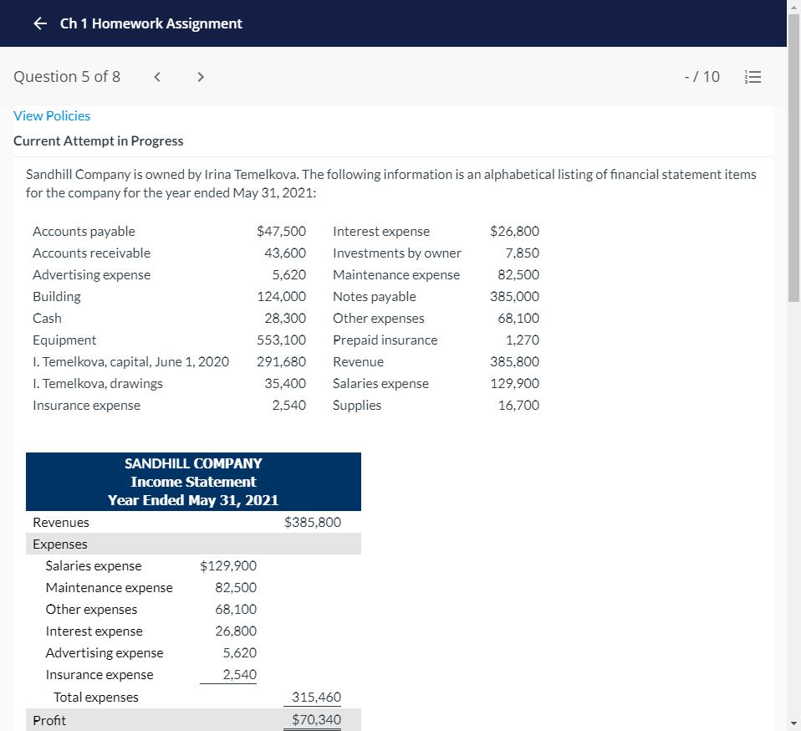Select Advertising expense in the listing
The height and width of the screenshot is (731, 801).
pos(91,275)
